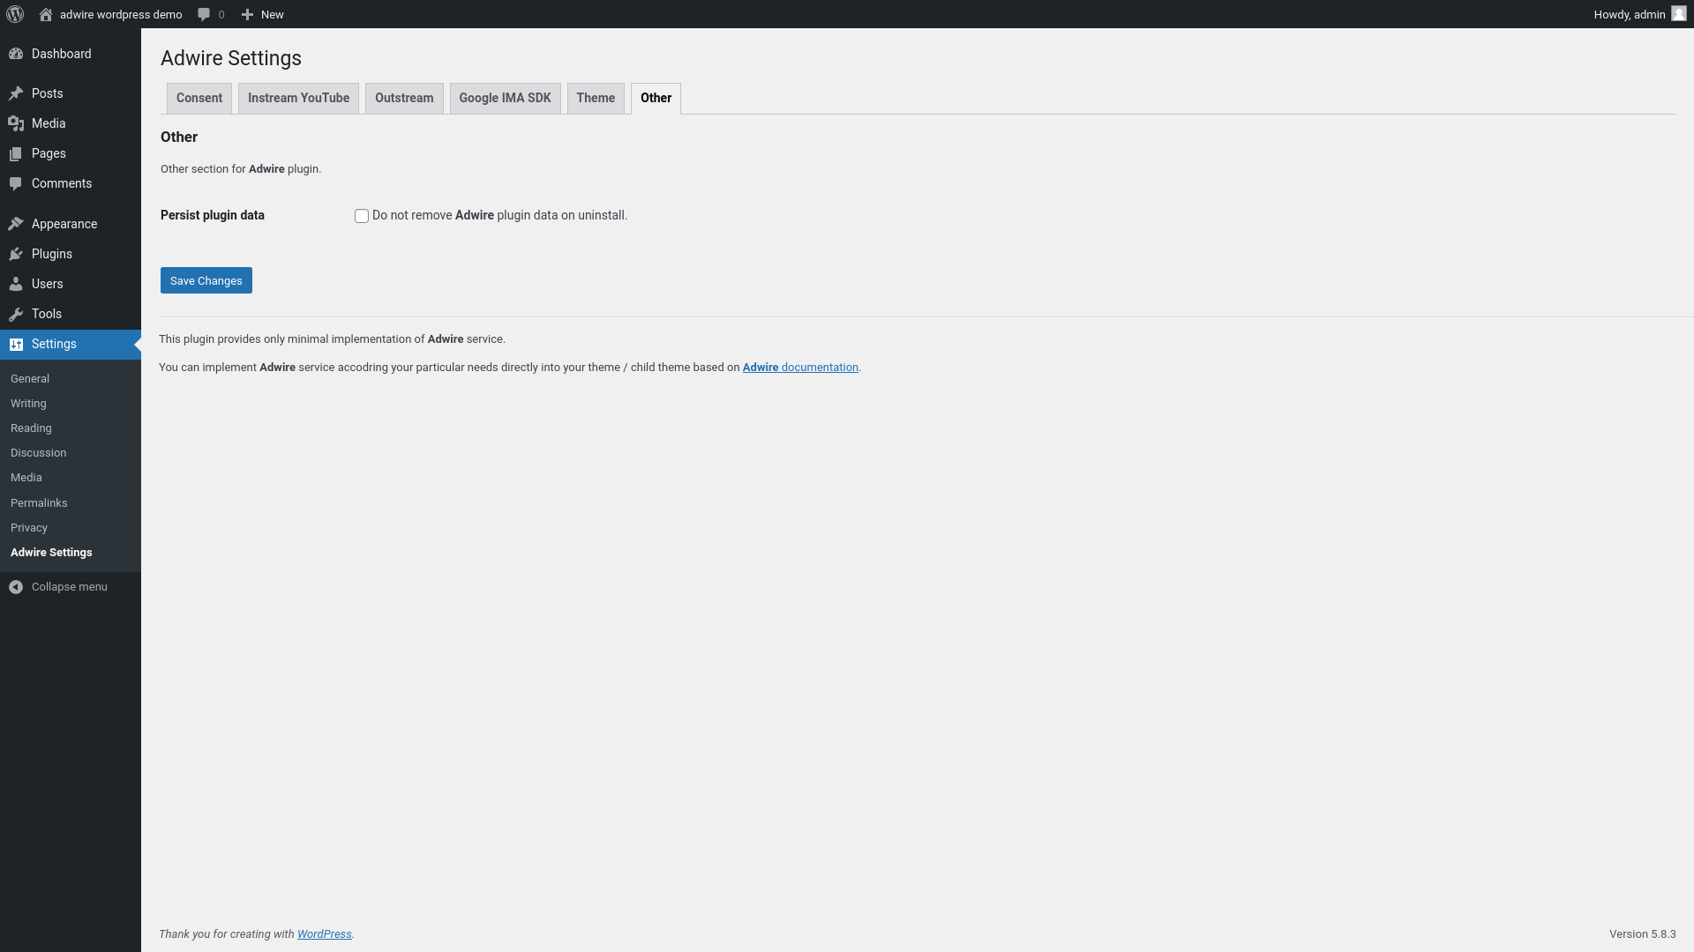Click the Pages icon in sidebar
The image size is (1694, 952).
[16, 153]
